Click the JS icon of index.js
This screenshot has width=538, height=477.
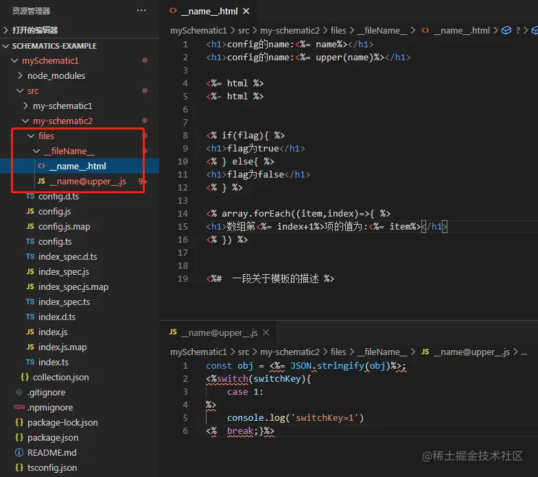(x=30, y=332)
